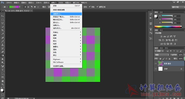Open the 图像(I) menu
Screen dimensions: 185x99
point(24,3)
